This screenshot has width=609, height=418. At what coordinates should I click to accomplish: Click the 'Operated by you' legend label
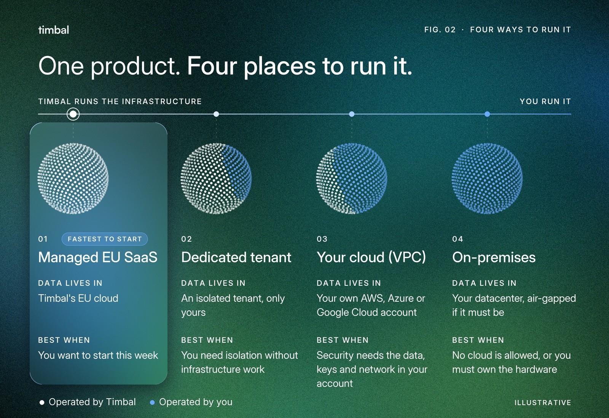196,402
